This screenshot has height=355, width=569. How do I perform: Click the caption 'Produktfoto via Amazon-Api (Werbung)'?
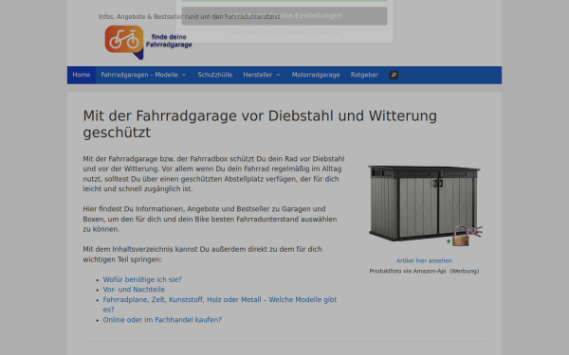(424, 271)
